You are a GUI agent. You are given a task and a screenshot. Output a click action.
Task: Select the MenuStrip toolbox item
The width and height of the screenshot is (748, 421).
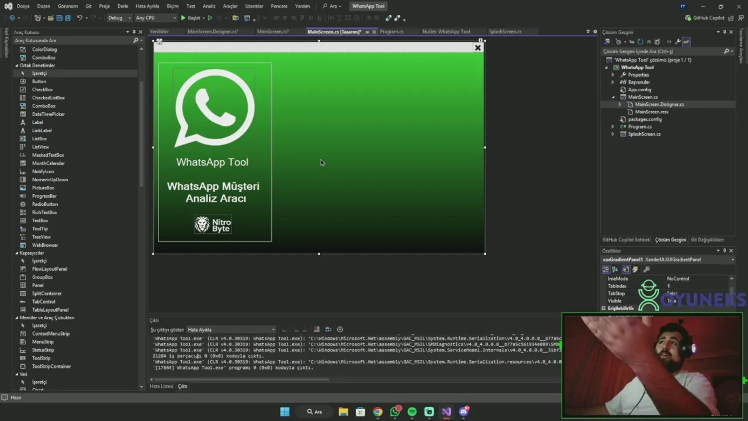pos(43,341)
